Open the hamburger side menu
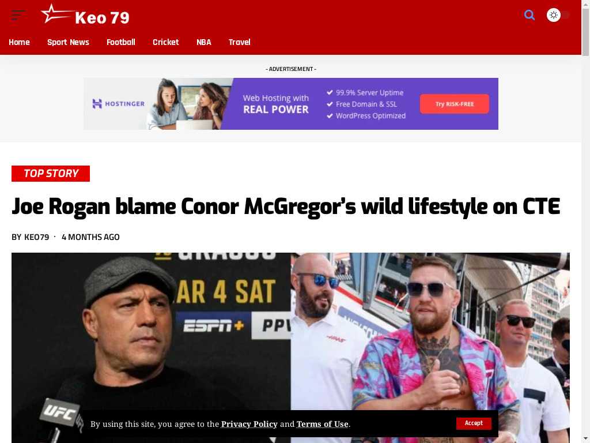Screen dimensions: 590x443 [x=18, y=16]
